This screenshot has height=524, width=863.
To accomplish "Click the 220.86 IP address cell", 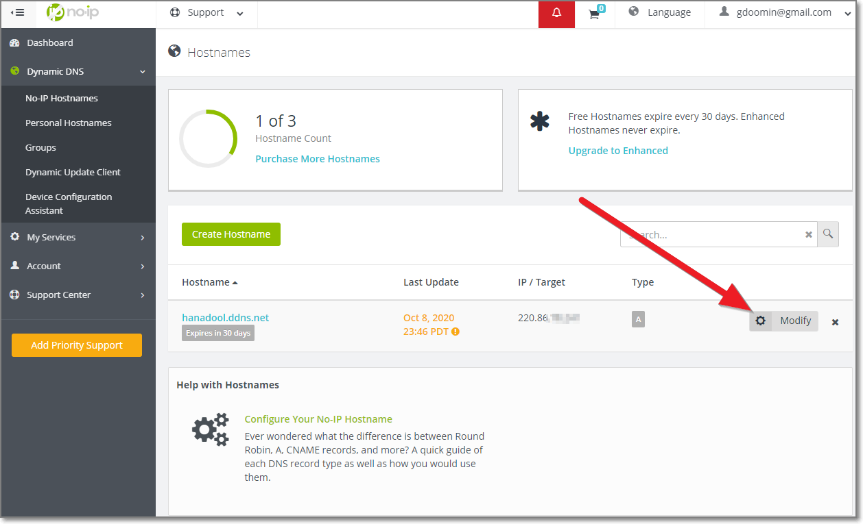I will tap(549, 318).
